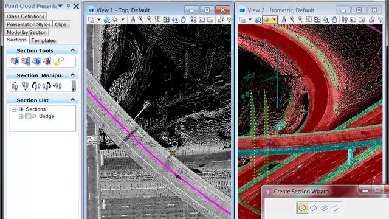This screenshot has height=219, width=389.
Task: Open View 2 view attributes icon
Action: coord(242,19)
